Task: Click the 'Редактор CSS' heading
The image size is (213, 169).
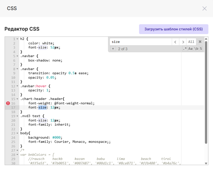Action: pos(22,29)
